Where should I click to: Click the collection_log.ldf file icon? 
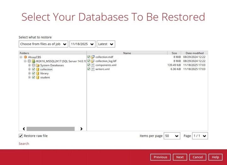tap(93, 61)
